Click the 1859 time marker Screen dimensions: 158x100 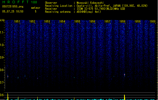tap(137, 21)
